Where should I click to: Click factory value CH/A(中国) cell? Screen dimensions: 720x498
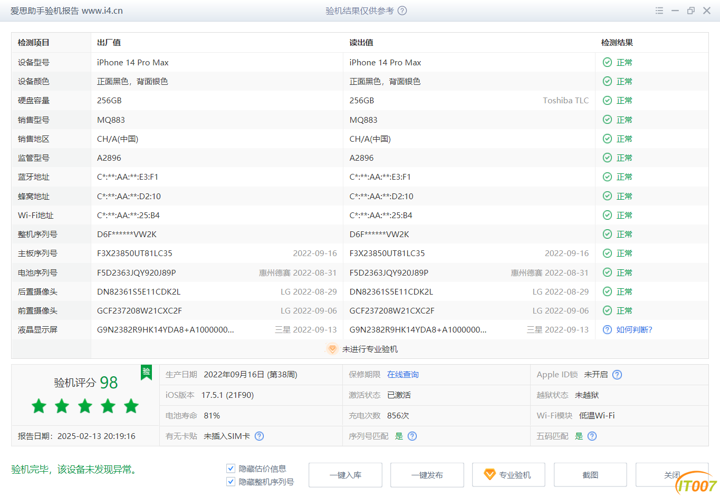pos(118,139)
